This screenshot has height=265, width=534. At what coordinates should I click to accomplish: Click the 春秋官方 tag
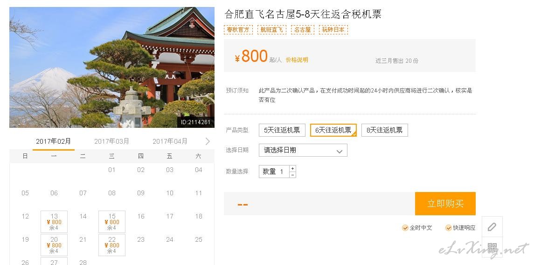238,29
